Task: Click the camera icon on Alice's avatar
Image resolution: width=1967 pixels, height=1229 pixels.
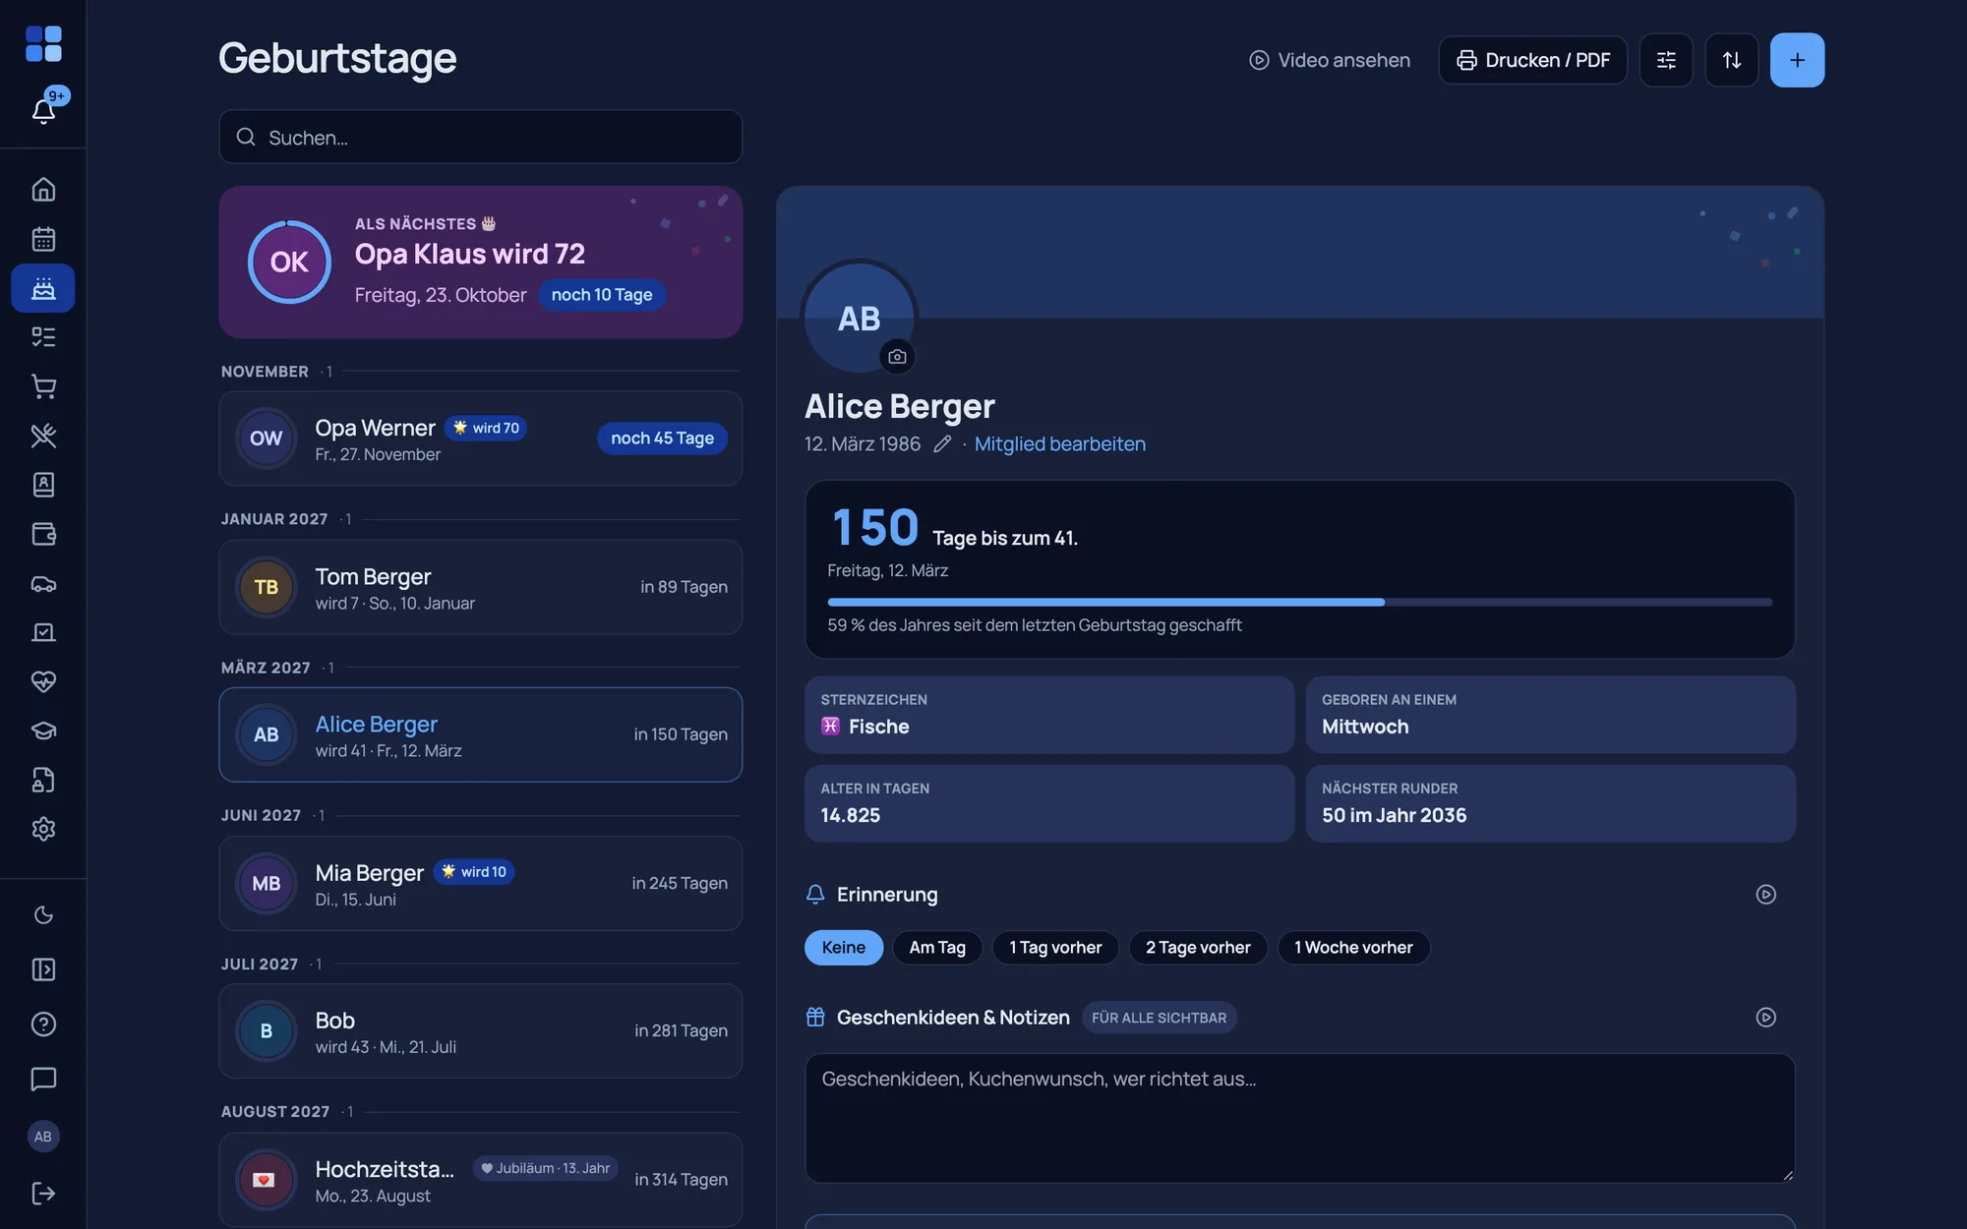Action: pyautogui.click(x=897, y=356)
